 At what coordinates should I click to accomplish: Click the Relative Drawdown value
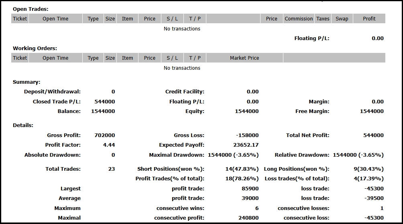[x=358, y=155]
